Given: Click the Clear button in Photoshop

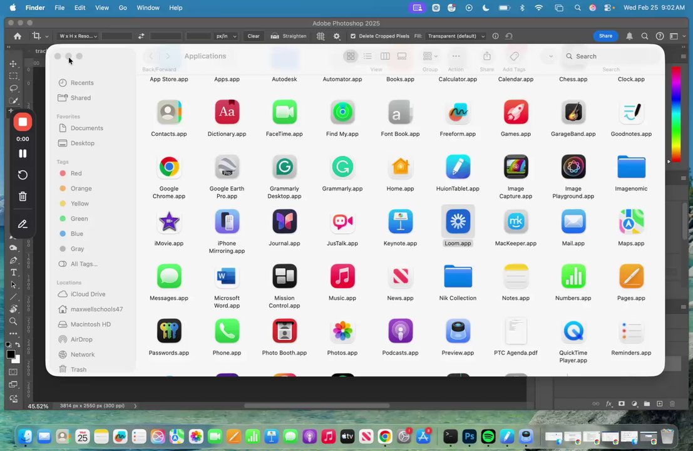Looking at the screenshot, I should click(x=254, y=36).
